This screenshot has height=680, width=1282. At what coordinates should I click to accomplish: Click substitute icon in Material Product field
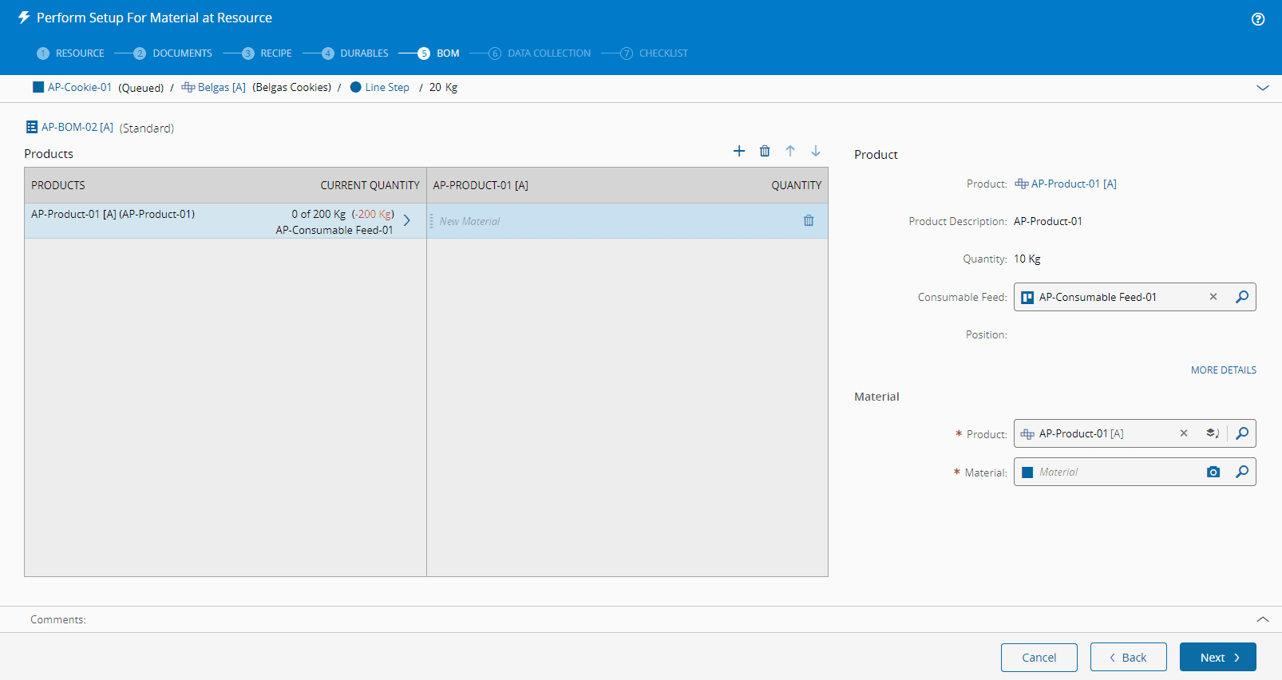1213,433
